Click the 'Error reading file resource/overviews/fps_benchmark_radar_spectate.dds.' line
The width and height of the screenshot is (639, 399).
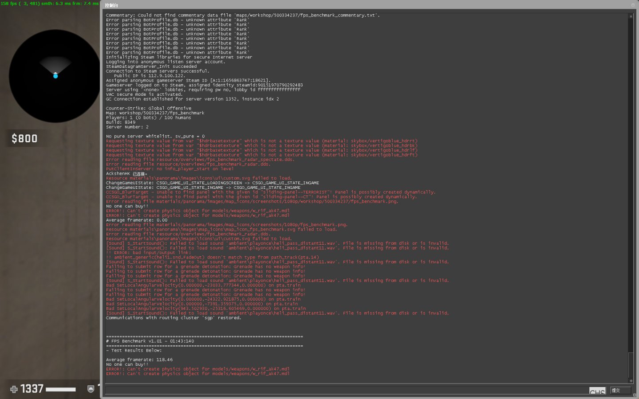[200, 160]
